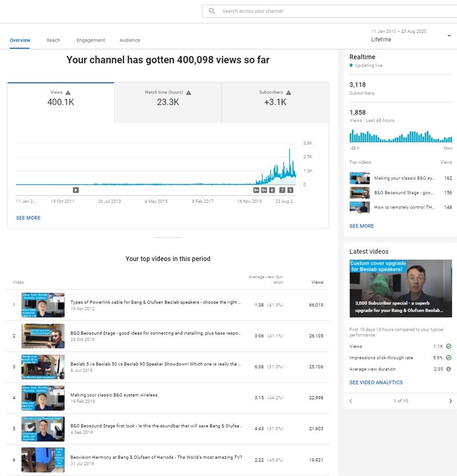Click the warning triangle beside Subscribers
The image size is (457, 476).
288,93
